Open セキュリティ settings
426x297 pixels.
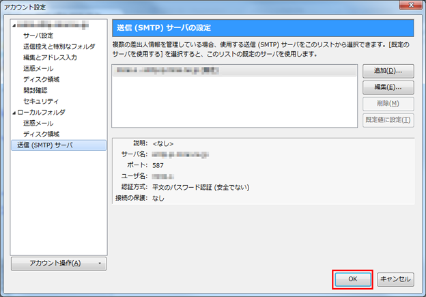41,101
